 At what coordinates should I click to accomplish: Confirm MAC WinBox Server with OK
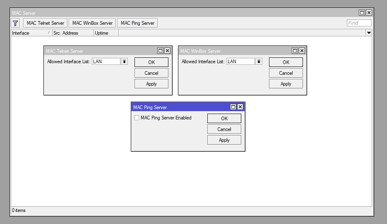coord(286,62)
